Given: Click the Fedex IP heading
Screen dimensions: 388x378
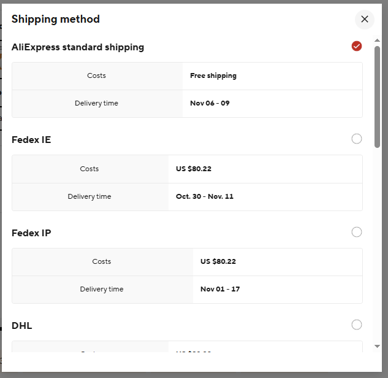Looking at the screenshot, I should [x=31, y=233].
